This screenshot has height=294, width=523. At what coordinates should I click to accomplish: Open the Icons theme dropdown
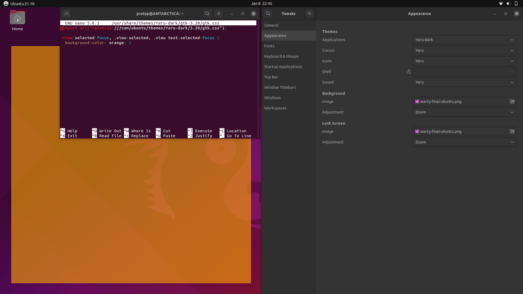(x=464, y=61)
